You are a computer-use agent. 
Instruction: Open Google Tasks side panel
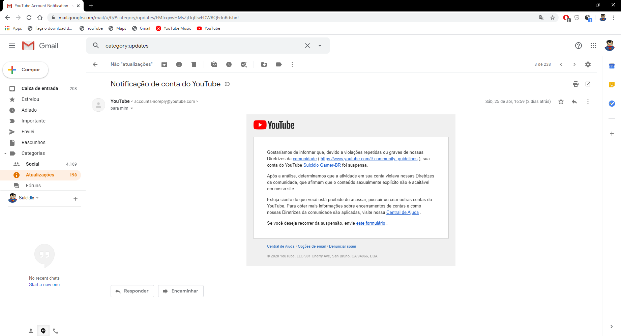612,104
